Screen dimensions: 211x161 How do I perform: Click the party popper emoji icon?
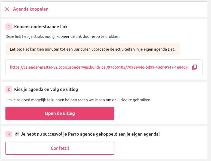click(x=17, y=134)
